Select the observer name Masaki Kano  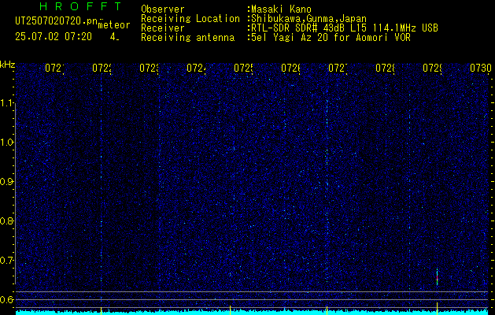coord(281,9)
